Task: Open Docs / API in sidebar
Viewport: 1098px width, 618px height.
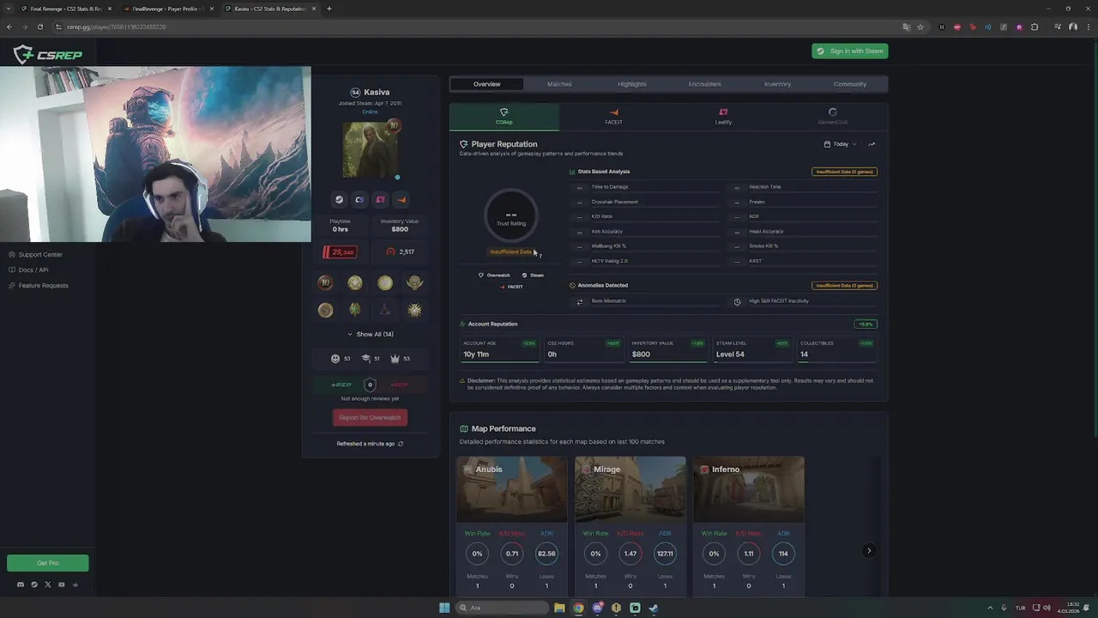Action: (x=28, y=270)
